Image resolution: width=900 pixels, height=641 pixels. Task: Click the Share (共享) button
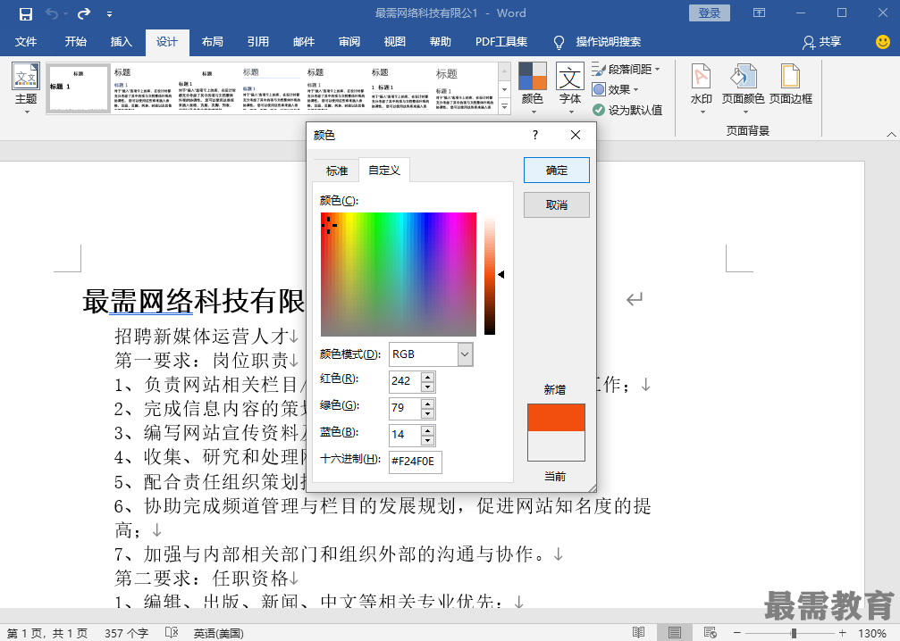[822, 42]
